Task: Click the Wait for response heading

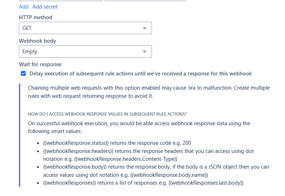Action: (x=40, y=64)
